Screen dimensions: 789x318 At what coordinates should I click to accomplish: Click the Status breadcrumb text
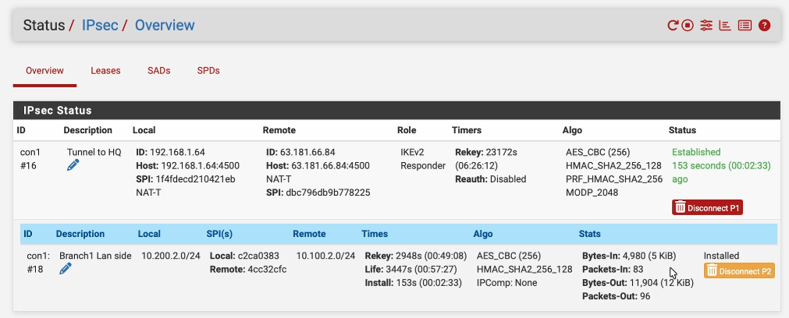pyautogui.click(x=44, y=26)
